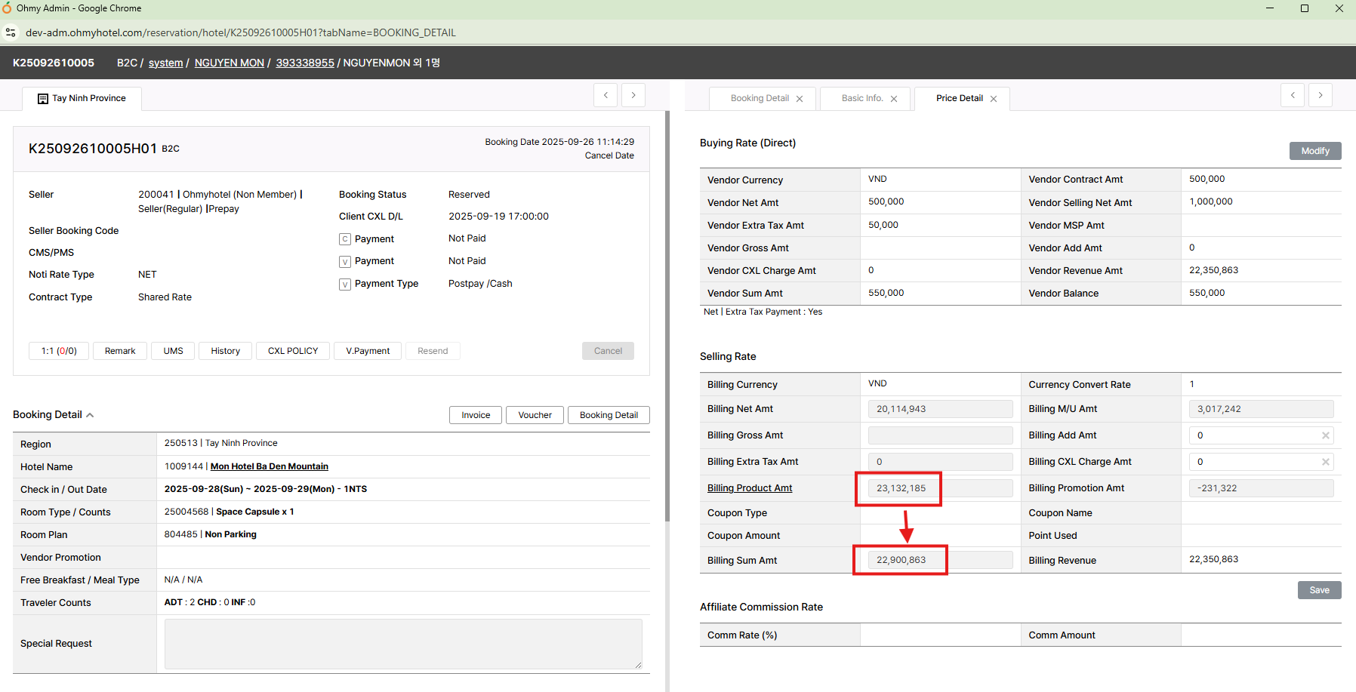
Task: Click previous arrow in left panel tabs
Action: [606, 95]
